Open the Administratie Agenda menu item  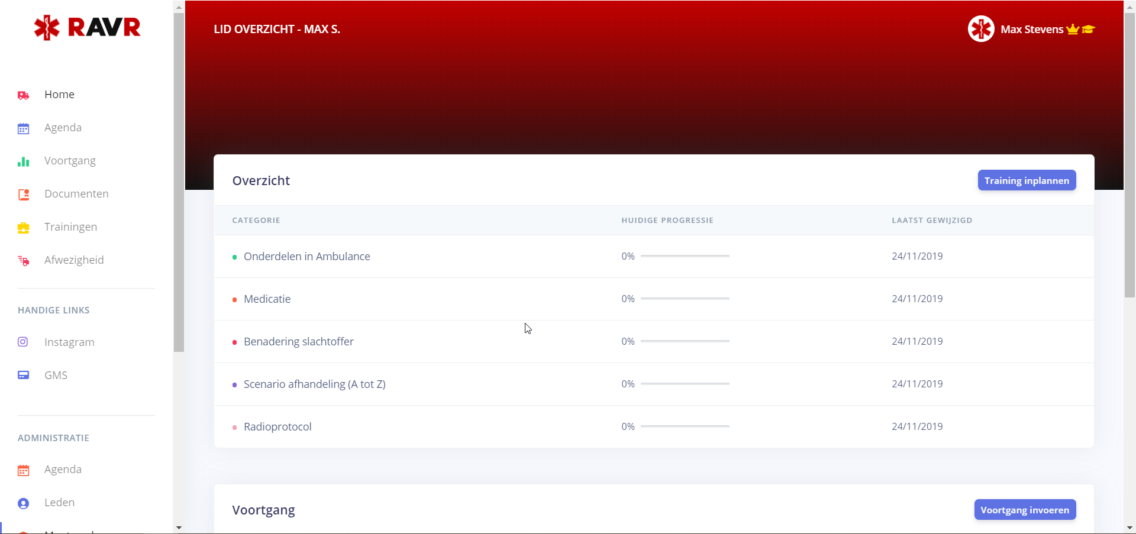tap(63, 470)
